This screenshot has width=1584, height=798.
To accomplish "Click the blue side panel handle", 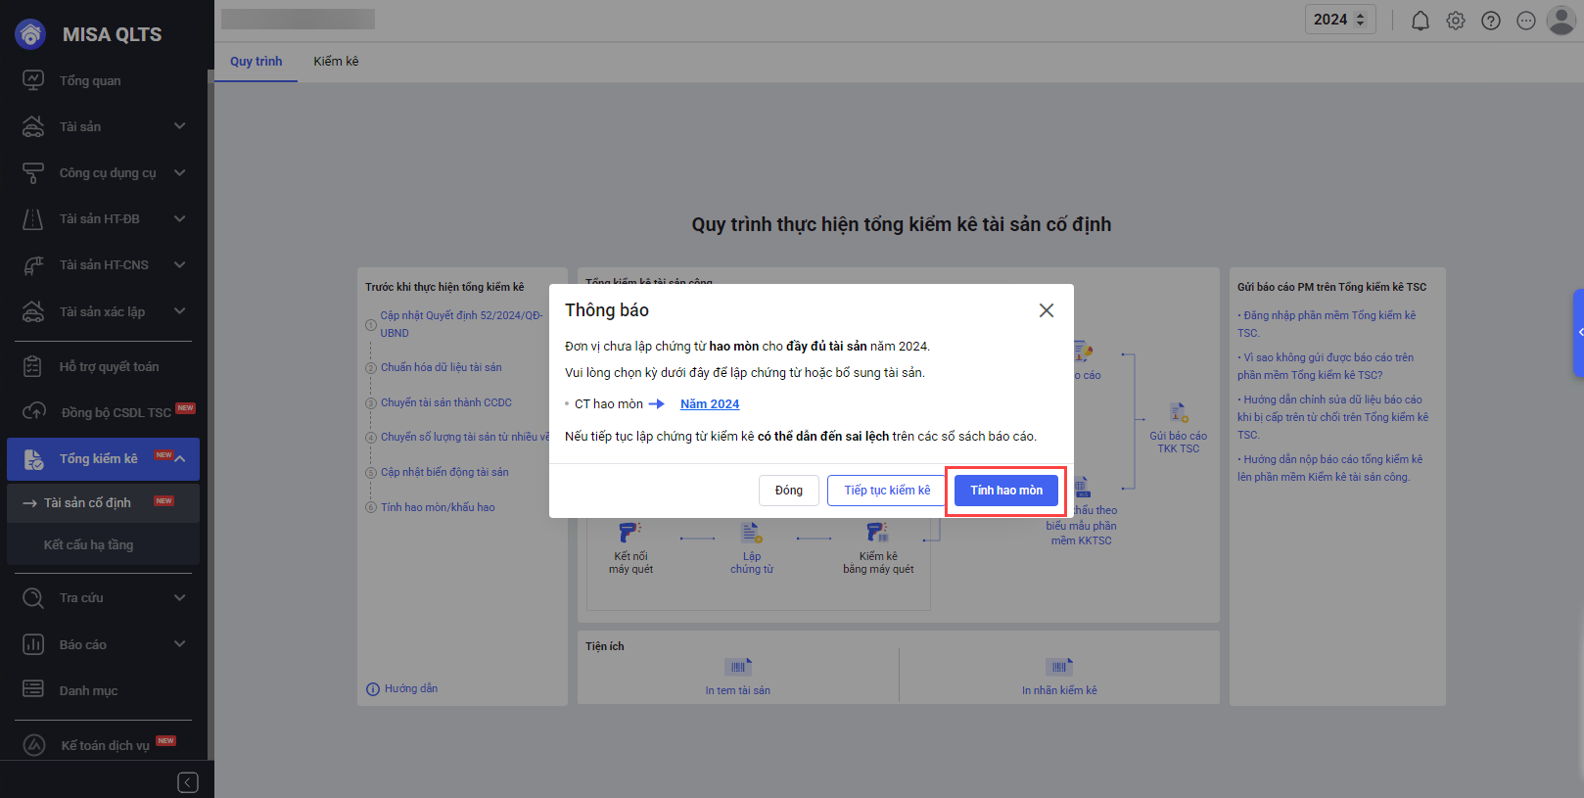I will 1578,333.
